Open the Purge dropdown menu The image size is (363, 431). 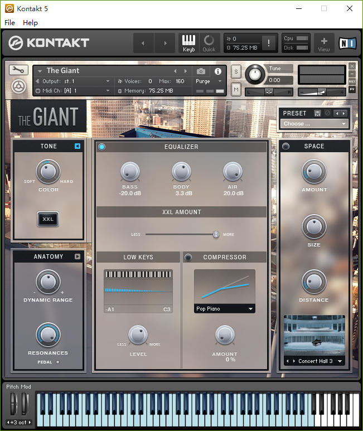[209, 81]
